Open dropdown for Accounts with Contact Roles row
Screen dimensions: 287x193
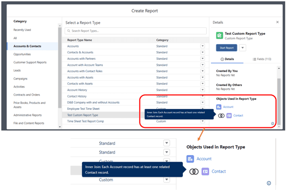(x=203, y=71)
